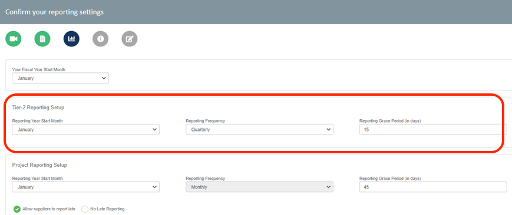
Task: Open Project Reporting Year Start Month dropdown
Action: coord(86,187)
